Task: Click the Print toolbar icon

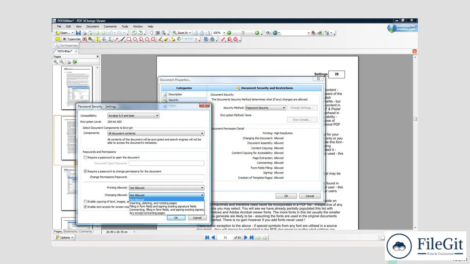Action: (84, 33)
